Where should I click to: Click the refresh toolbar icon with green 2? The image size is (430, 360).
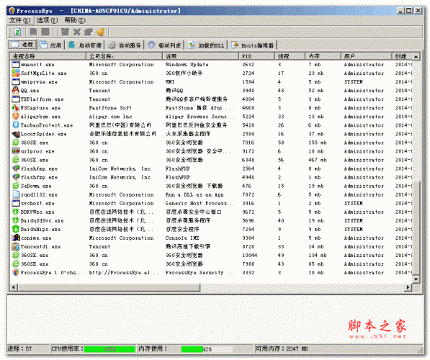pos(17,32)
